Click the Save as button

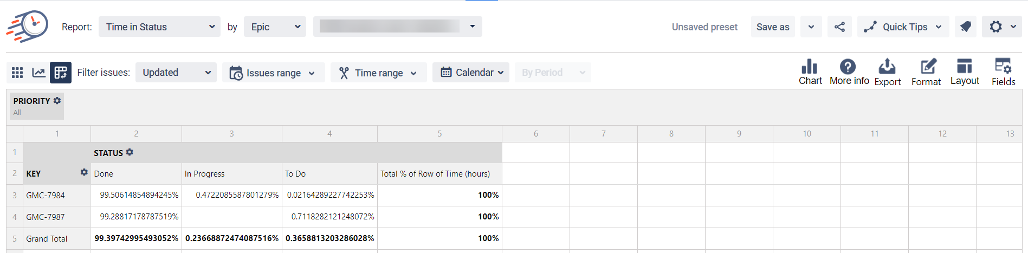tap(772, 27)
